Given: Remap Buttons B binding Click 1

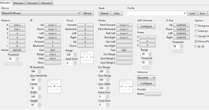Looking at the screenshot, I should tap(17, 29).
